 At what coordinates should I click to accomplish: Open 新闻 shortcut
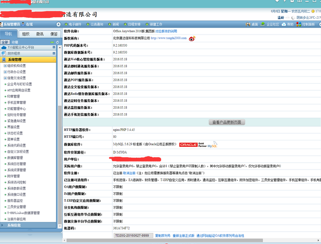point(114,25)
